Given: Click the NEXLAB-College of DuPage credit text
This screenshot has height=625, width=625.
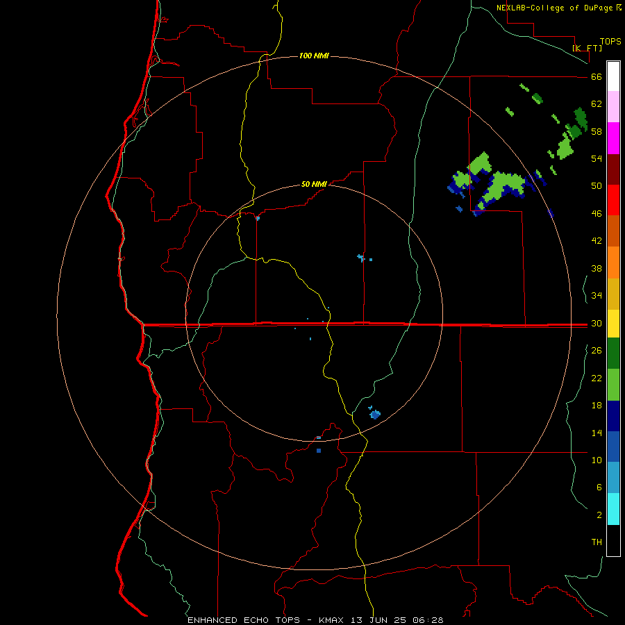Looking at the screenshot, I should click(x=554, y=8).
